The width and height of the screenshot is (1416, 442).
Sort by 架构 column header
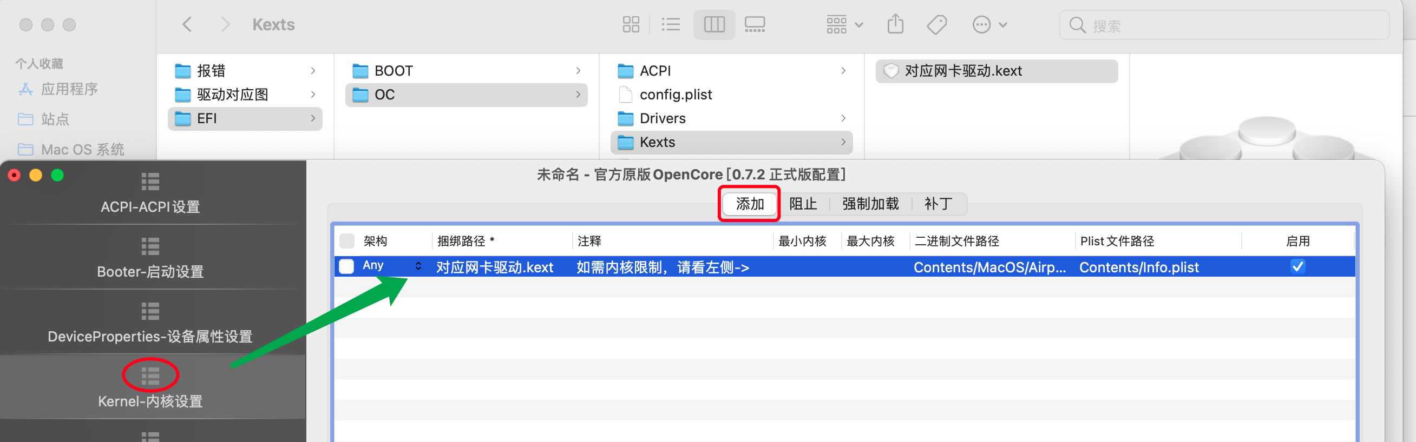point(376,241)
